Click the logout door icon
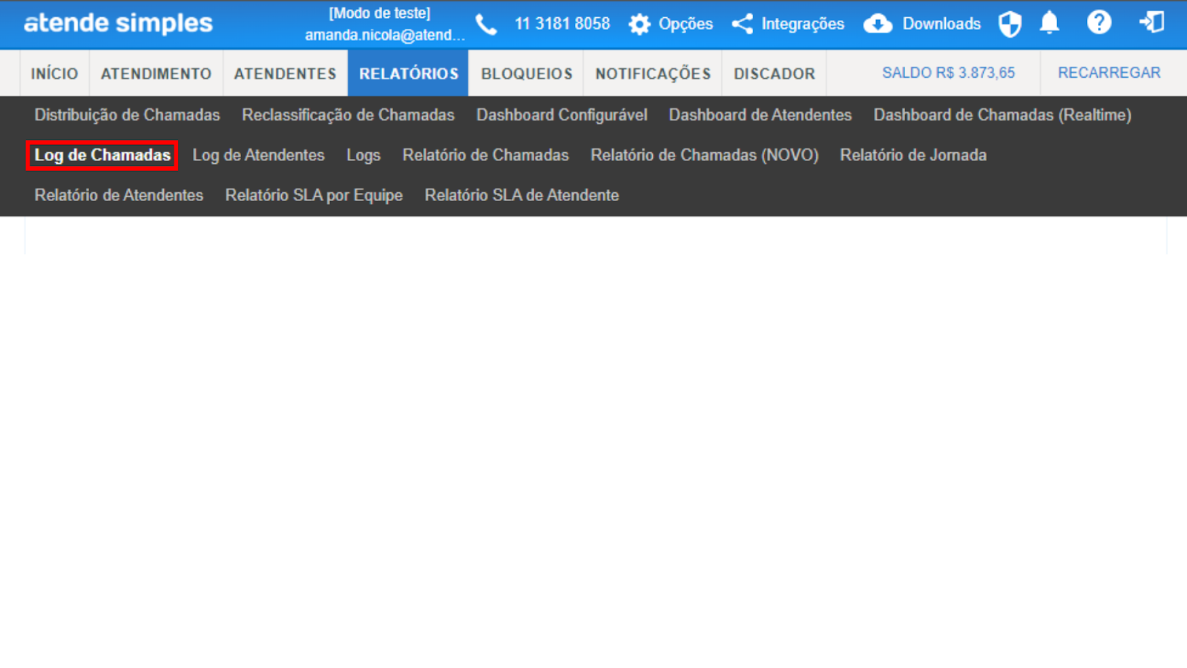 (x=1151, y=22)
